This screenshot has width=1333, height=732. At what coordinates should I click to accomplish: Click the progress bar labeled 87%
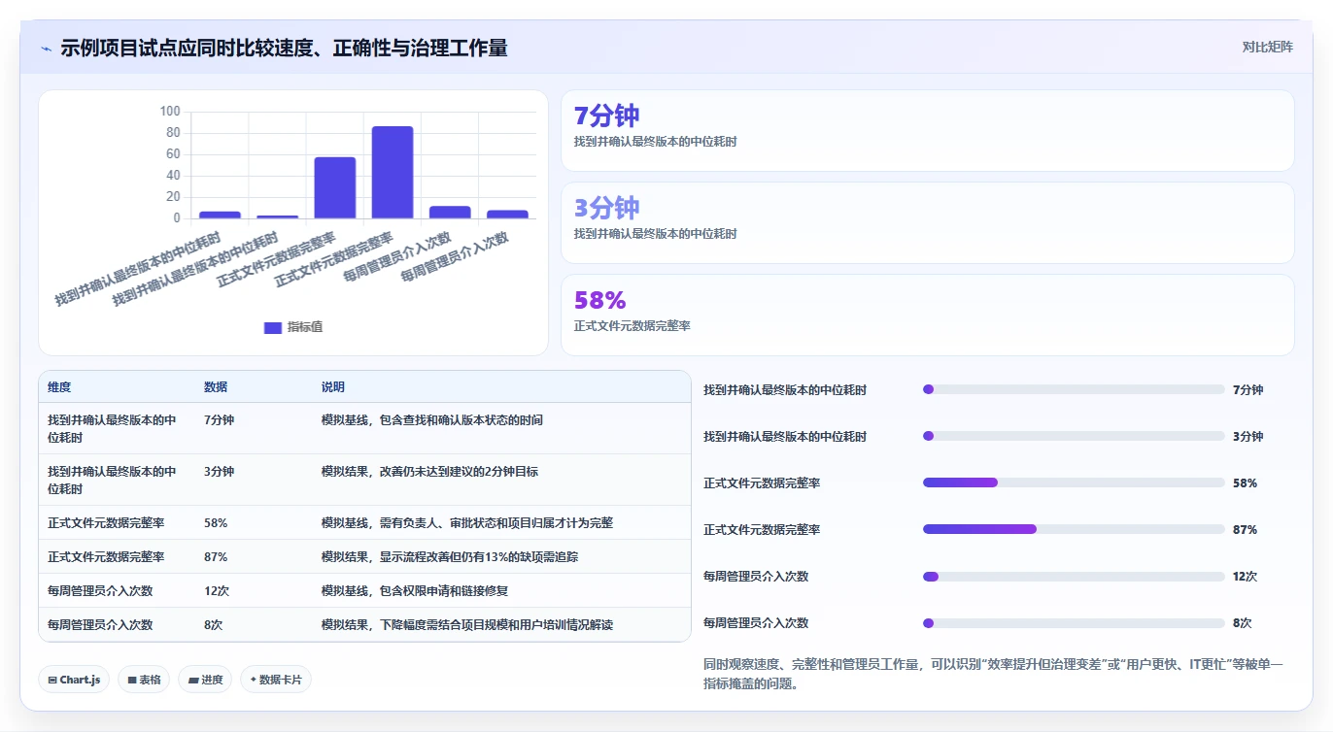pyautogui.click(x=1074, y=529)
